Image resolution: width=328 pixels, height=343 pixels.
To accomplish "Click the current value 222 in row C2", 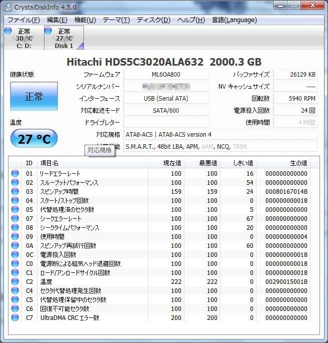I will 176,281.
